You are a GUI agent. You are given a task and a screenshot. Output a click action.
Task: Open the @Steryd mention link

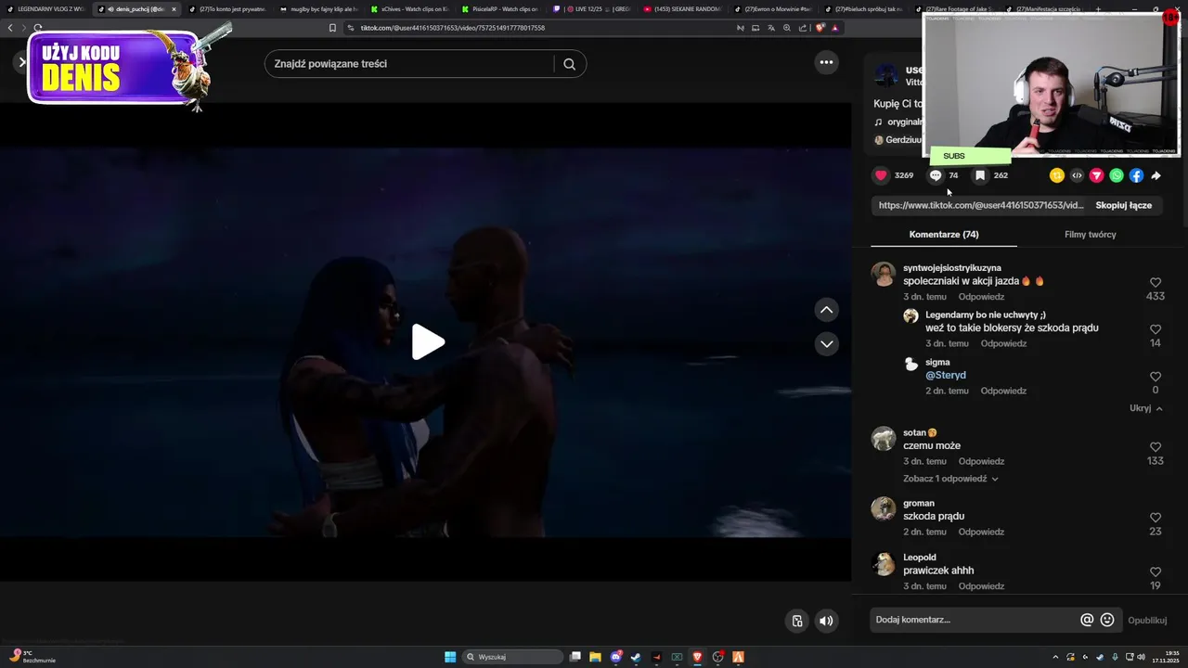coord(946,375)
